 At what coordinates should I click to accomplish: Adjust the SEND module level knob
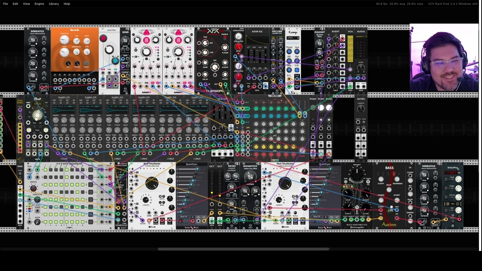pyautogui.click(x=125, y=40)
